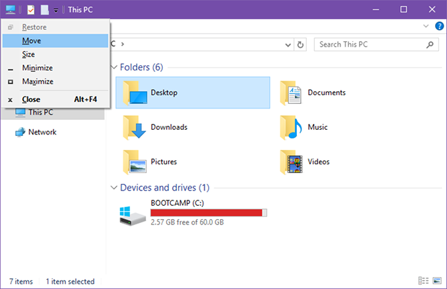Select the Videos folder icon

pyautogui.click(x=291, y=162)
